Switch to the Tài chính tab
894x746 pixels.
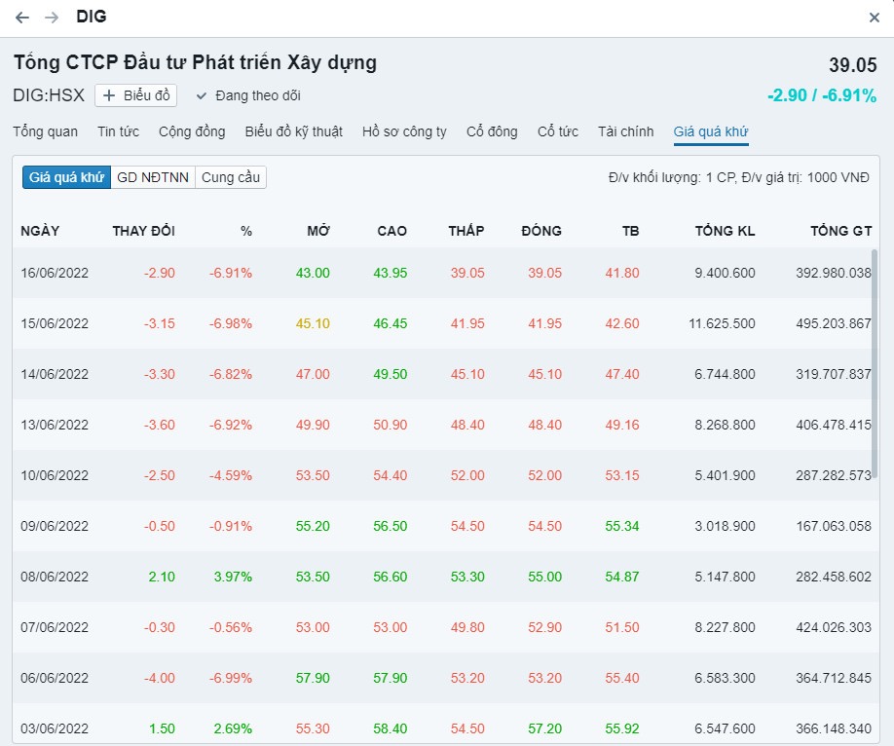(x=625, y=131)
